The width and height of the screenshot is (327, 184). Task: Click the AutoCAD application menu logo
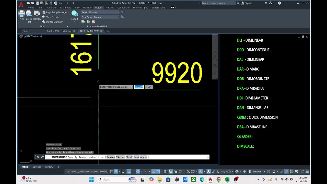point(21,4)
